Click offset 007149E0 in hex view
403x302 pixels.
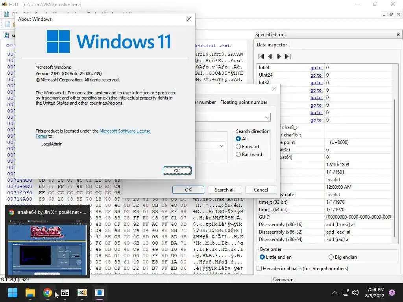click(x=20, y=186)
